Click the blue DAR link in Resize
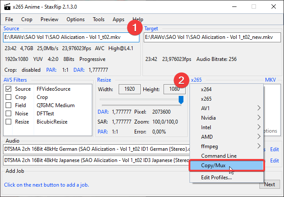Image resolution: width=284 pixels, height=197 pixels. pos(103,112)
